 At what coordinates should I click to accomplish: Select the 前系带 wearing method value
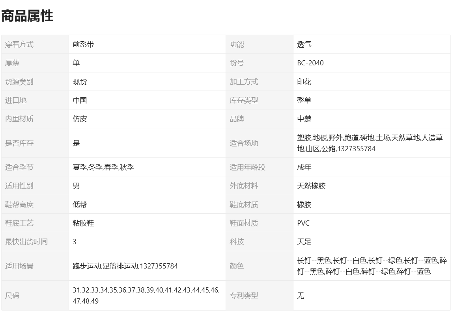click(83, 44)
